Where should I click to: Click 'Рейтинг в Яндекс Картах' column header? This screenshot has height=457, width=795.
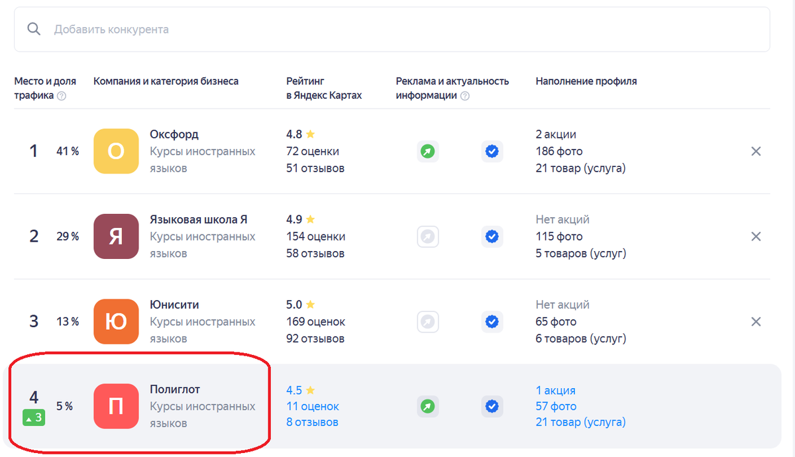coord(324,88)
